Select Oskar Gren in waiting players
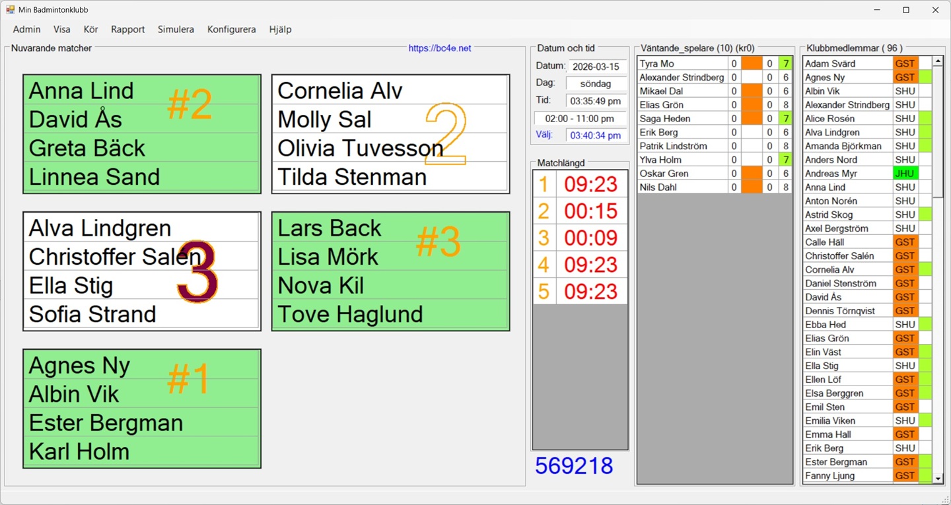 click(682, 174)
